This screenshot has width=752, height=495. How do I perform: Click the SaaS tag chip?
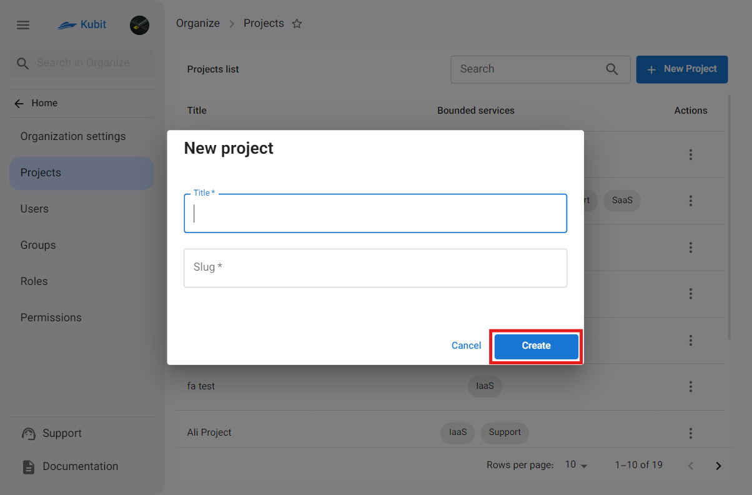[x=622, y=201]
